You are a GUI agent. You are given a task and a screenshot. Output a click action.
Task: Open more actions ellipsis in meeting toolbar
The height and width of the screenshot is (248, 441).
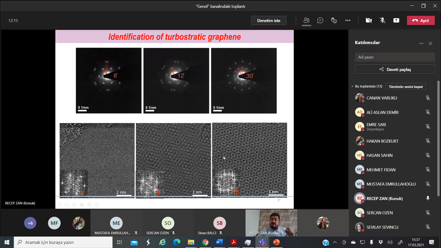[x=348, y=21]
